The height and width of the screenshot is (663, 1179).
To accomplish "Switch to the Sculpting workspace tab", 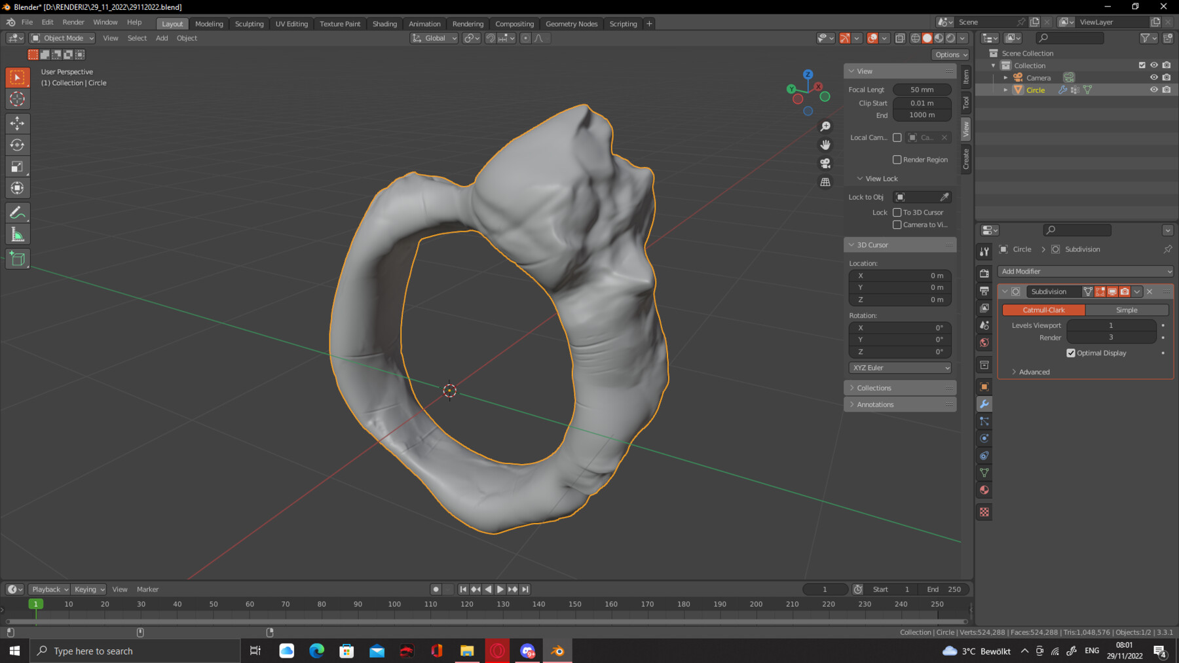I will coord(249,23).
